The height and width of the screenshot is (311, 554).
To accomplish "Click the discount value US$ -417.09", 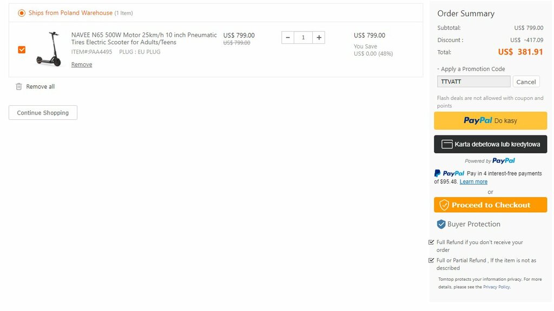I will tap(527, 40).
